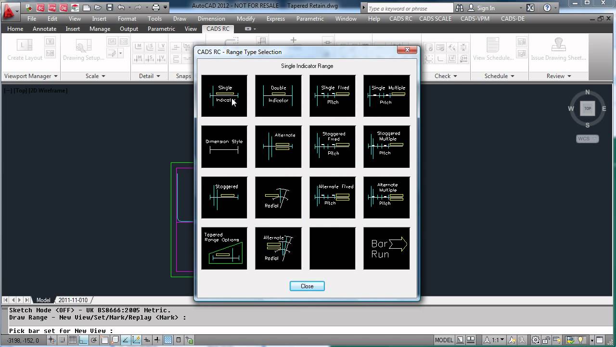This screenshot has height=347, width=616.
Task: Save the drawing with floppy icon
Action: [110, 8]
